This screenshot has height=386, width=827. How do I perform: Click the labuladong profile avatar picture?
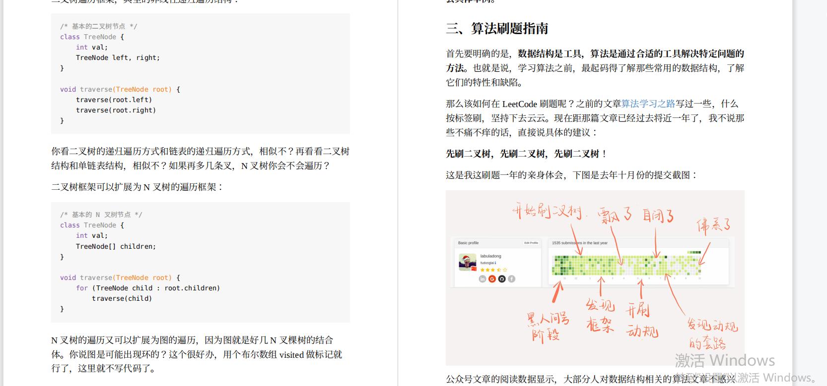[x=468, y=263]
